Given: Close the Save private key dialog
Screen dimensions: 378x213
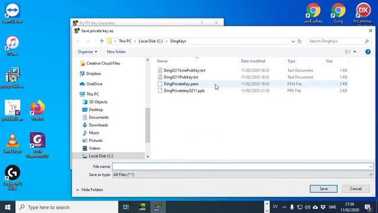Looking at the screenshot, I should click(370, 31).
